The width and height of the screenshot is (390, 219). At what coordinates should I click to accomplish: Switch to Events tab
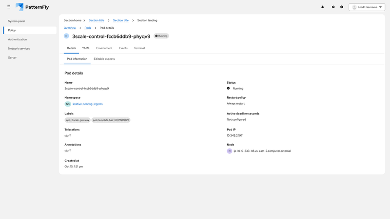pos(123,48)
